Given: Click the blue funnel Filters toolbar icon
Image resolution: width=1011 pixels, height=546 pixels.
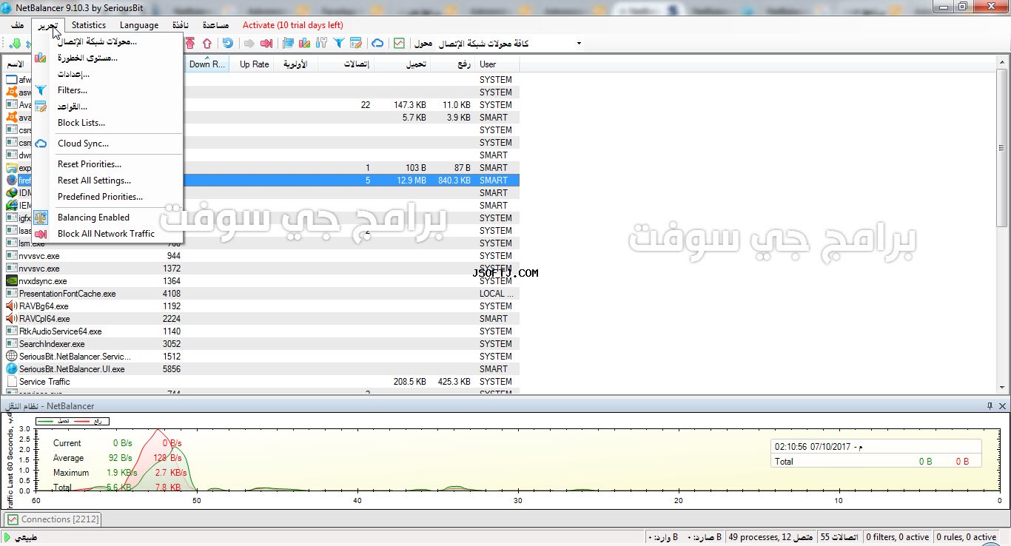Looking at the screenshot, I should [339, 44].
